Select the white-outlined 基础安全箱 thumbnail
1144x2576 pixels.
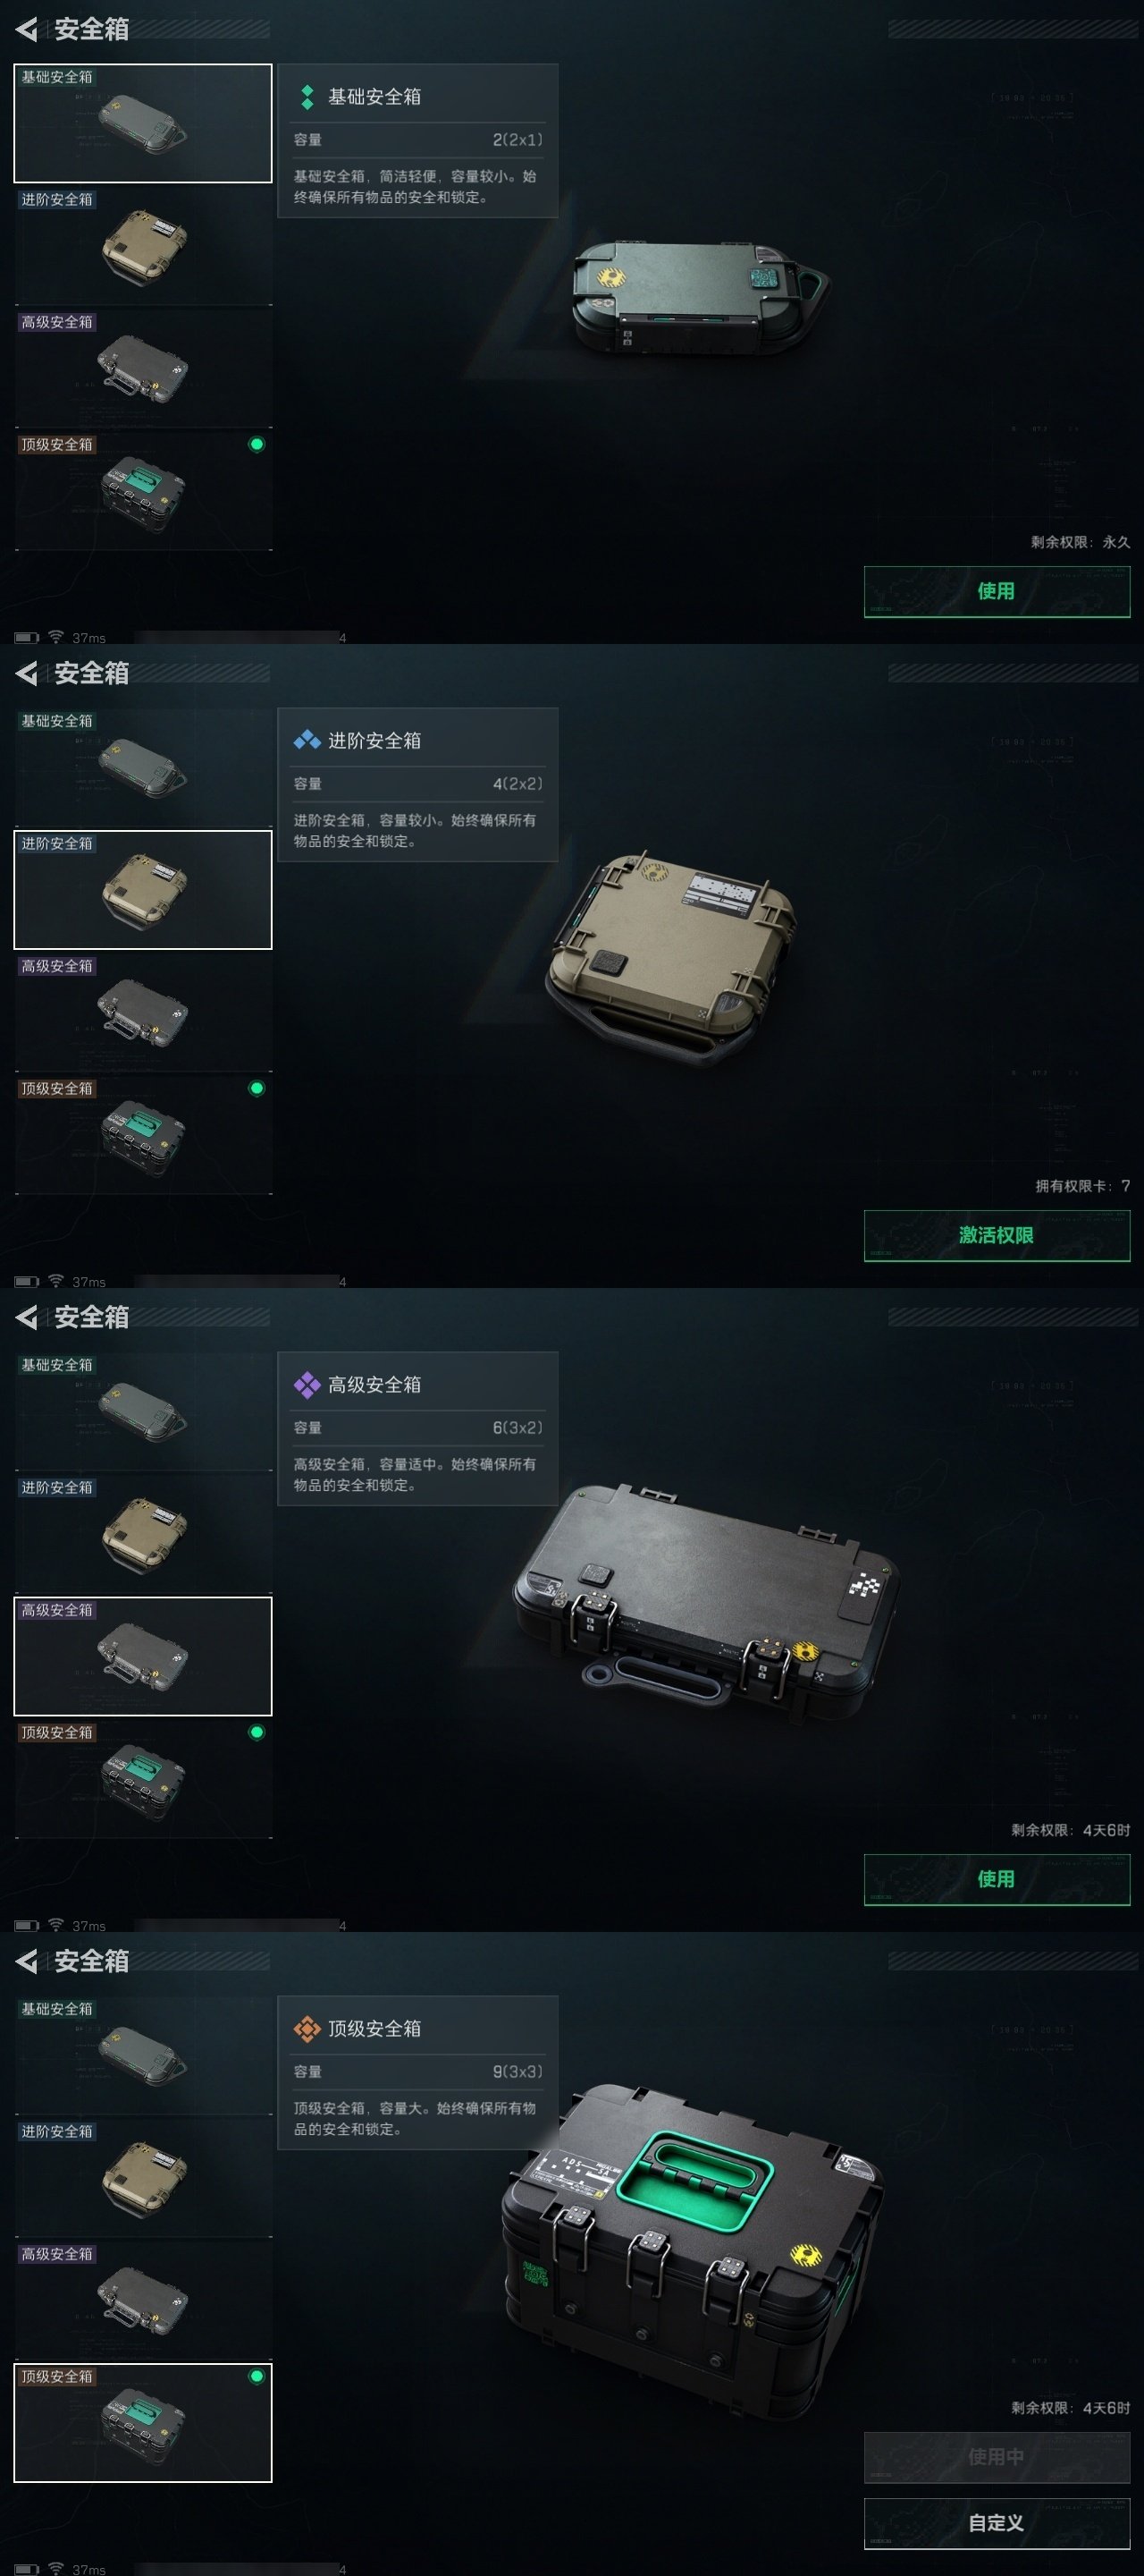(143, 123)
